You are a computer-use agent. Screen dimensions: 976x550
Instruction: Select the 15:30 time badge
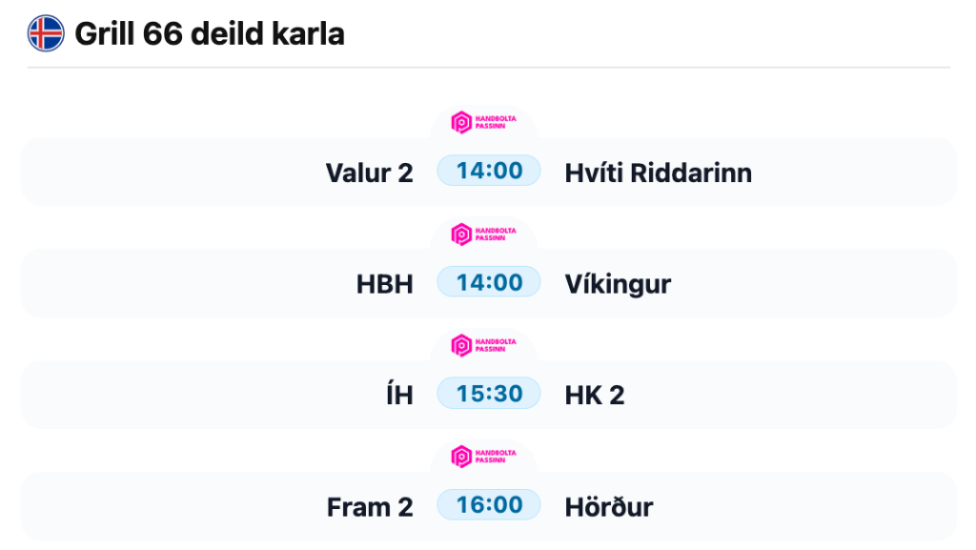click(x=489, y=394)
